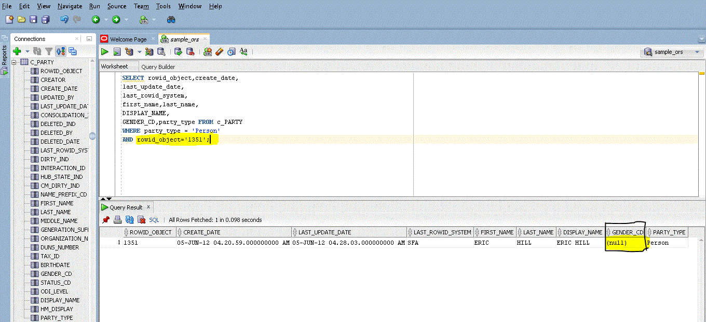This screenshot has width=706, height=322.
Task: Minimize the Connections panel
Action: (89, 39)
